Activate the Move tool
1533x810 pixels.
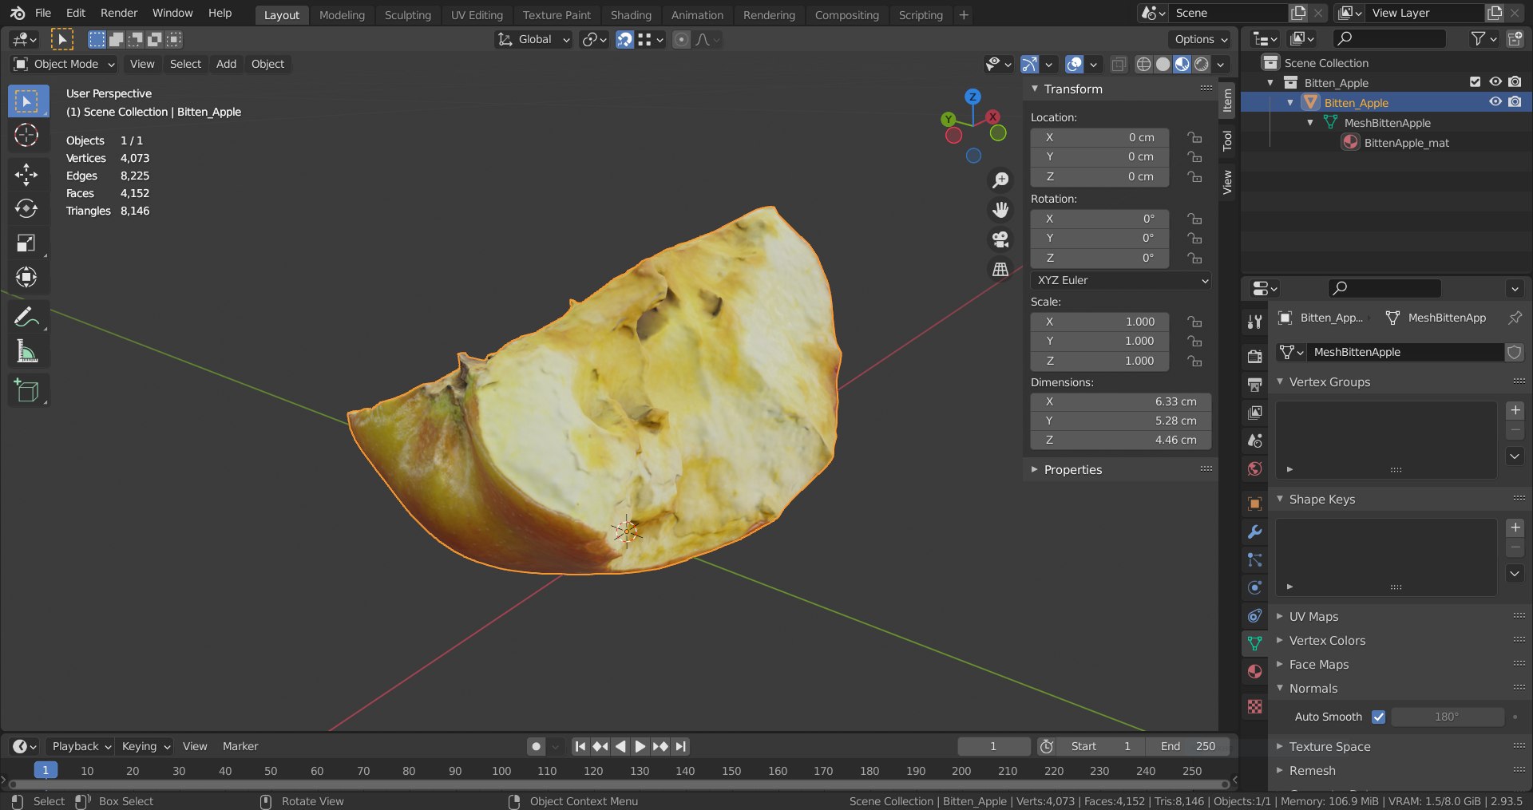click(x=26, y=174)
